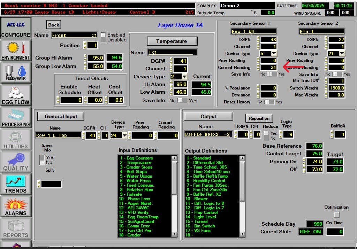Click the Back button
This screenshot has height=249, width=357.
(54, 25)
